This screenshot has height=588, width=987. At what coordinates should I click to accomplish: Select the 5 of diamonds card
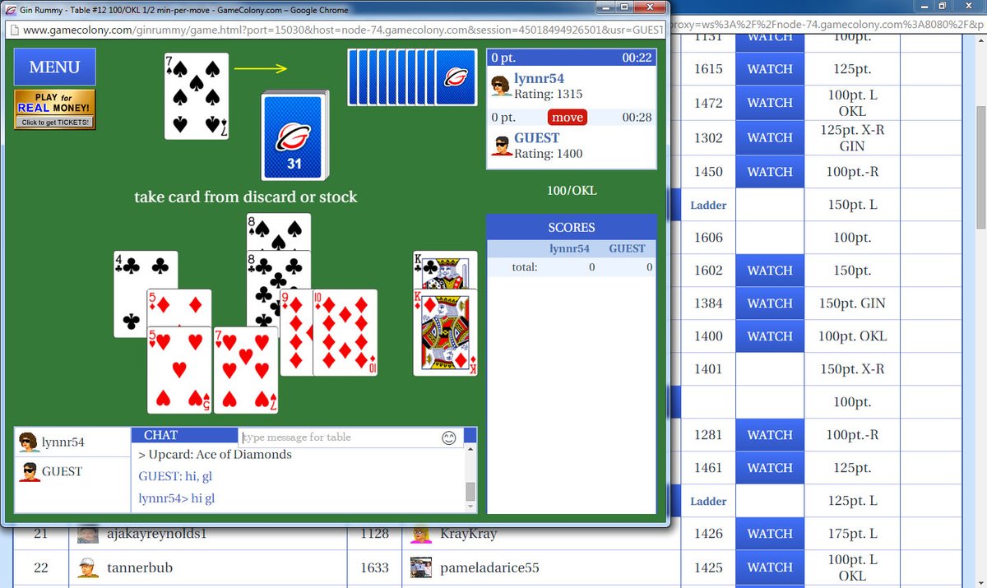coord(179,307)
